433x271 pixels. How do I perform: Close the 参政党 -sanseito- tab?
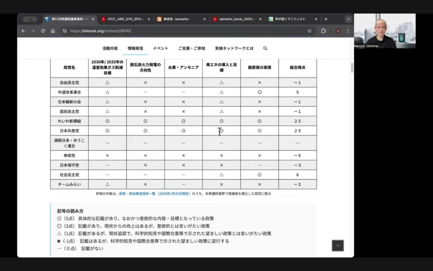coord(204,19)
